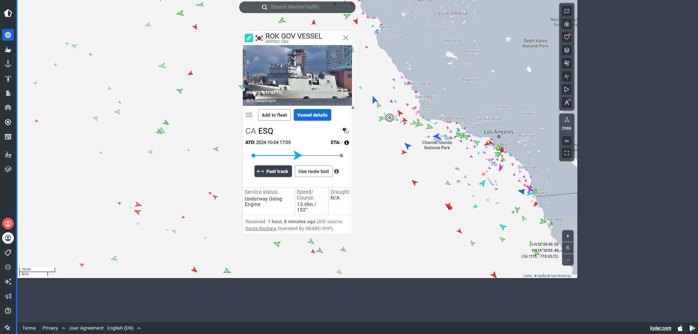
Task: Click the vessel photo thumbnail
Action: click(297, 75)
